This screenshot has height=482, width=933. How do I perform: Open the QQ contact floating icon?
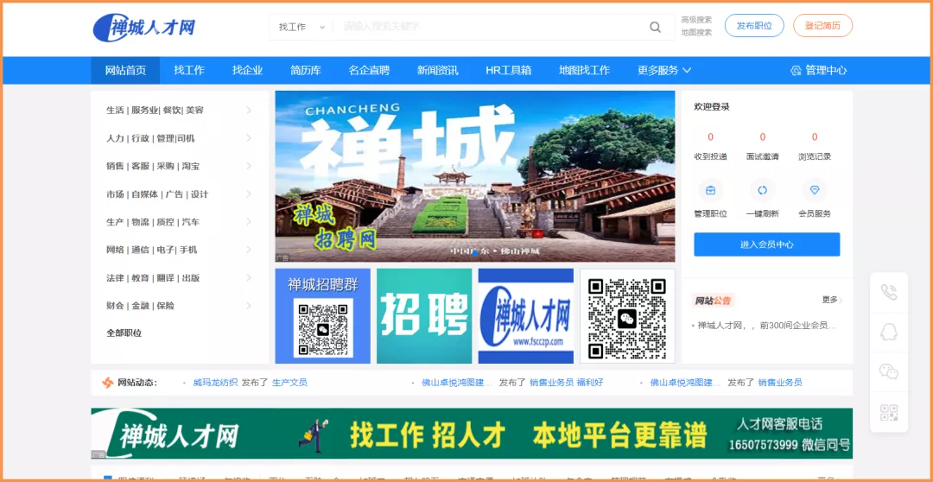point(889,332)
